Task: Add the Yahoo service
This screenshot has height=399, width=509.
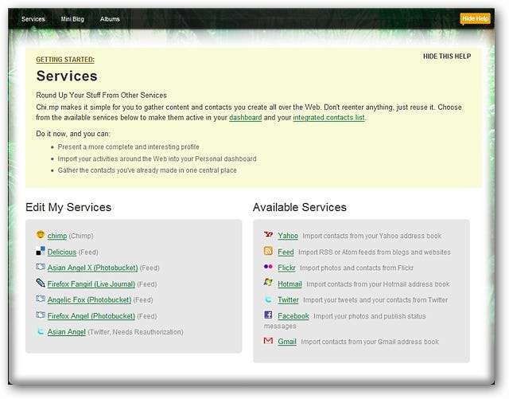Action: 288,236
